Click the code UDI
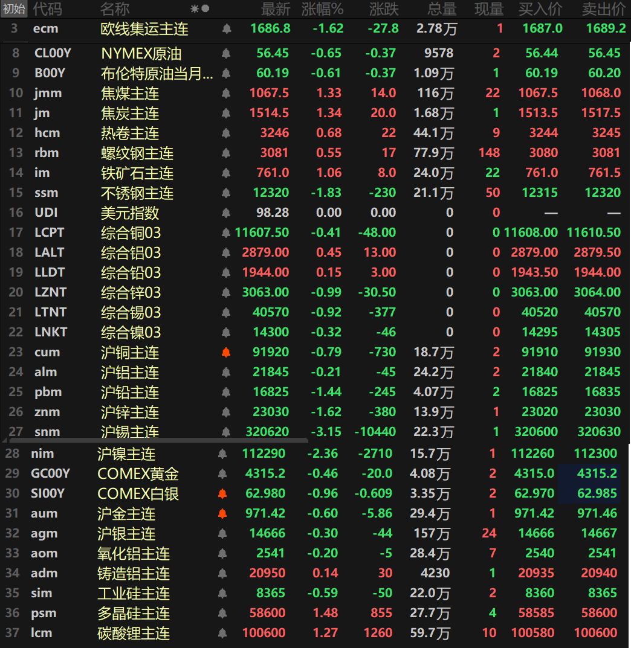The width and height of the screenshot is (631, 648). [46, 213]
